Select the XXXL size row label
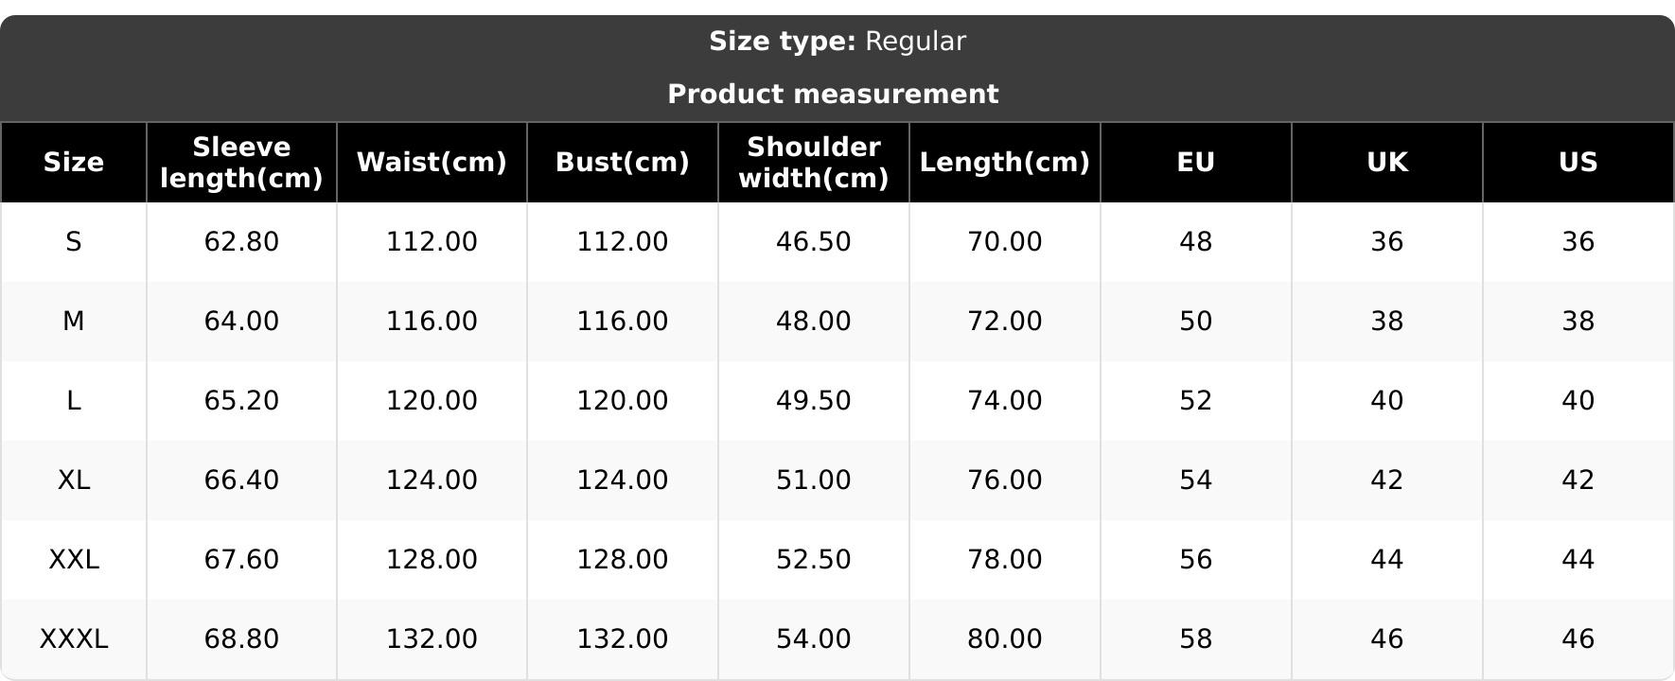 coord(74,638)
